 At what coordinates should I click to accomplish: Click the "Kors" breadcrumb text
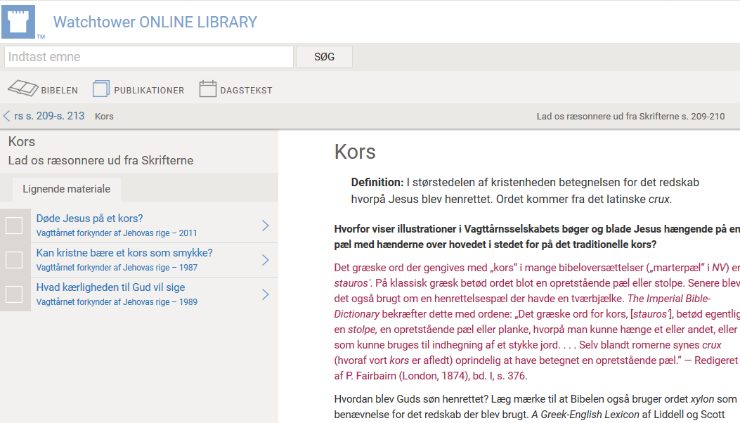(x=104, y=117)
